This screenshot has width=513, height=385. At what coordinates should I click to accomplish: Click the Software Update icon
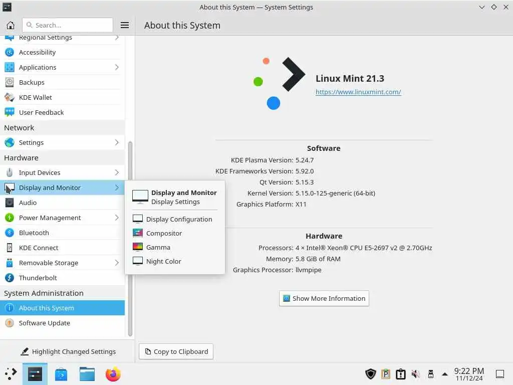point(10,323)
